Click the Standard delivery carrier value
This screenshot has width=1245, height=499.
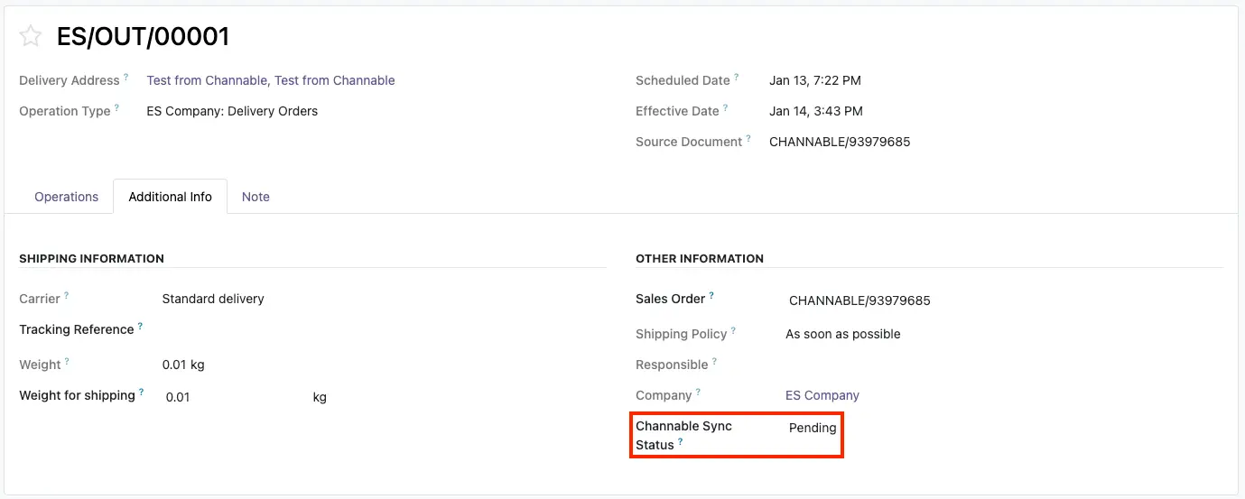pos(213,299)
